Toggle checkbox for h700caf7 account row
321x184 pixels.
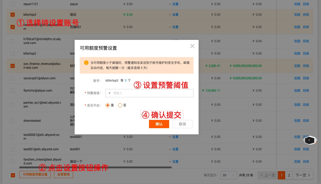(x=13, y=41)
